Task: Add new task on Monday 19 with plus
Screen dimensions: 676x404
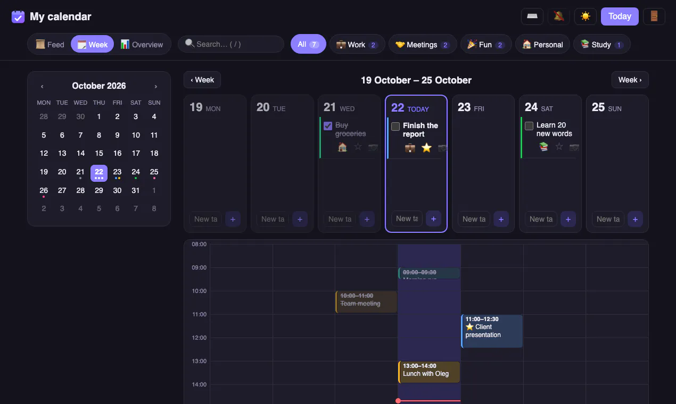Action: [x=233, y=219]
